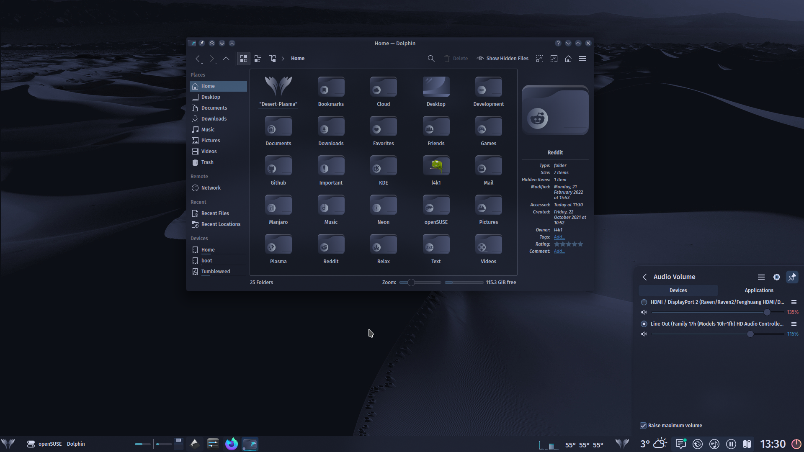Set rating using the star widget
Viewport: 804px width, 452px height.
tap(568, 244)
